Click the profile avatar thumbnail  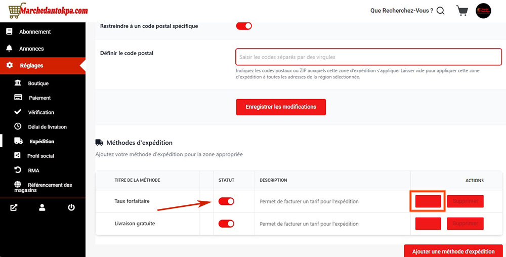(483, 11)
